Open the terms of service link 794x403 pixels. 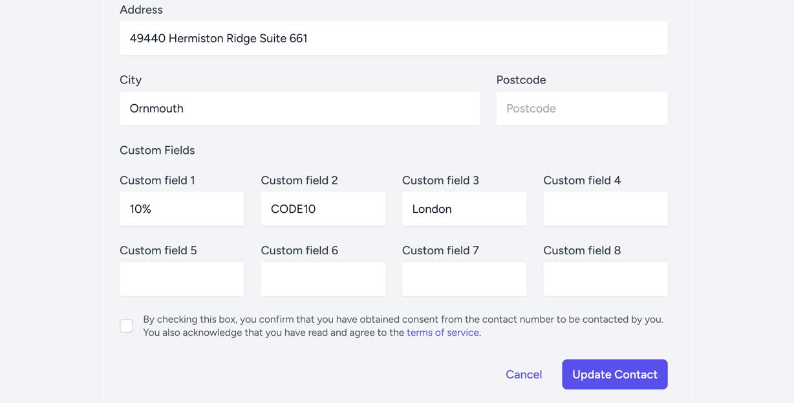tap(442, 332)
